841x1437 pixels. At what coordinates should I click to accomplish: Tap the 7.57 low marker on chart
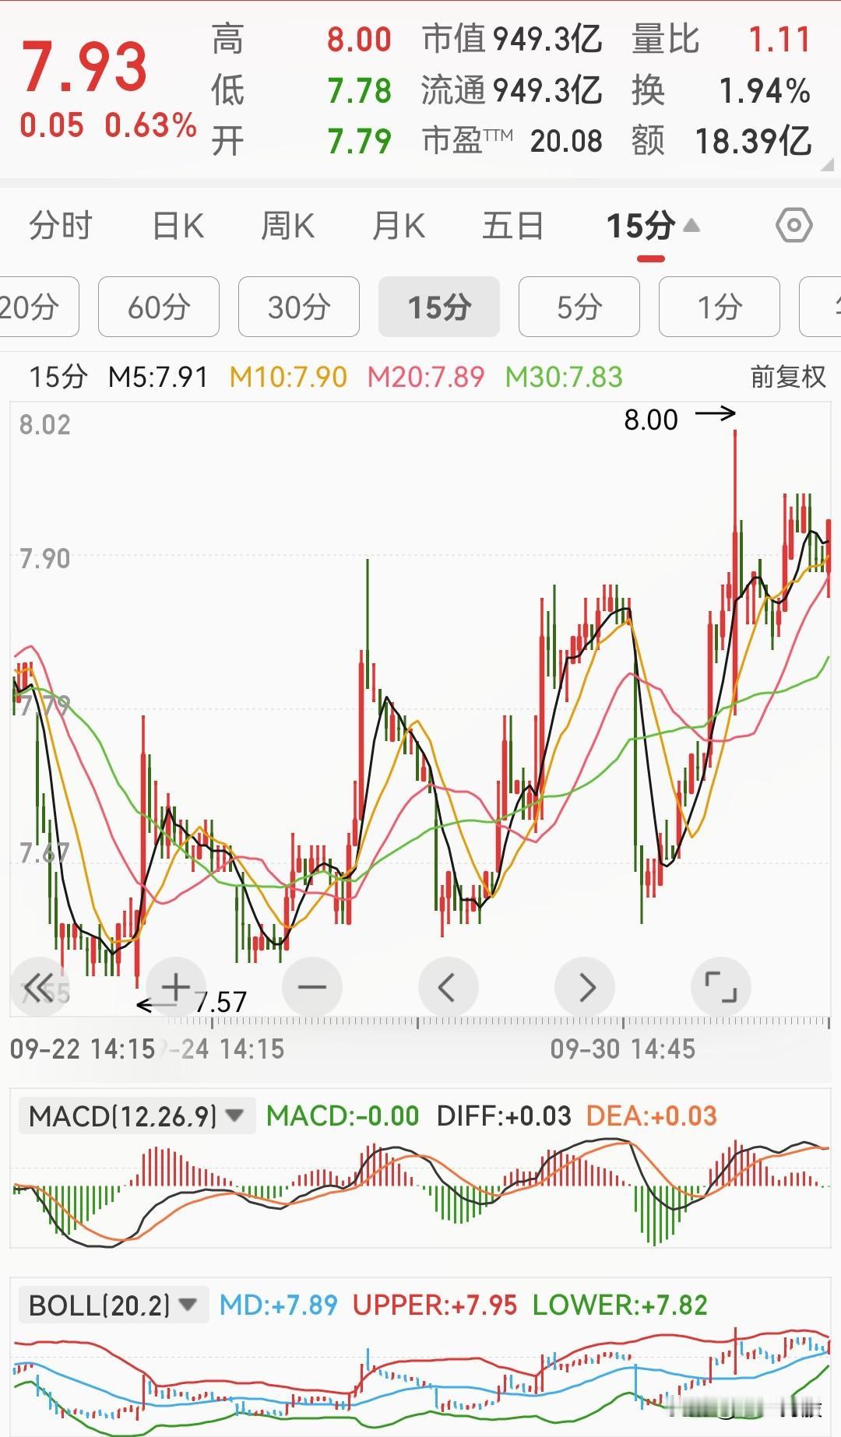[x=220, y=1002]
